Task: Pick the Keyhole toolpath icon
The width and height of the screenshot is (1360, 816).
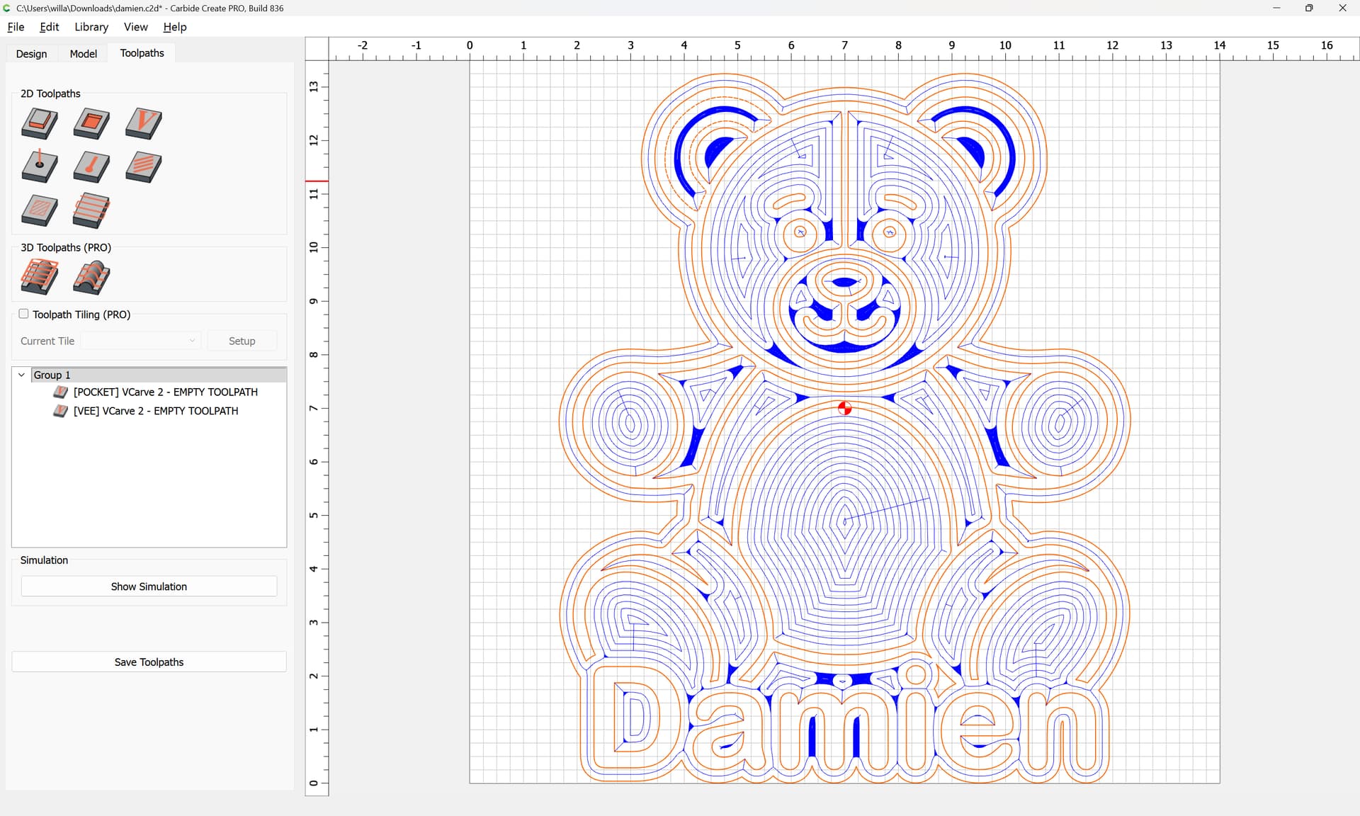Action: tap(91, 167)
